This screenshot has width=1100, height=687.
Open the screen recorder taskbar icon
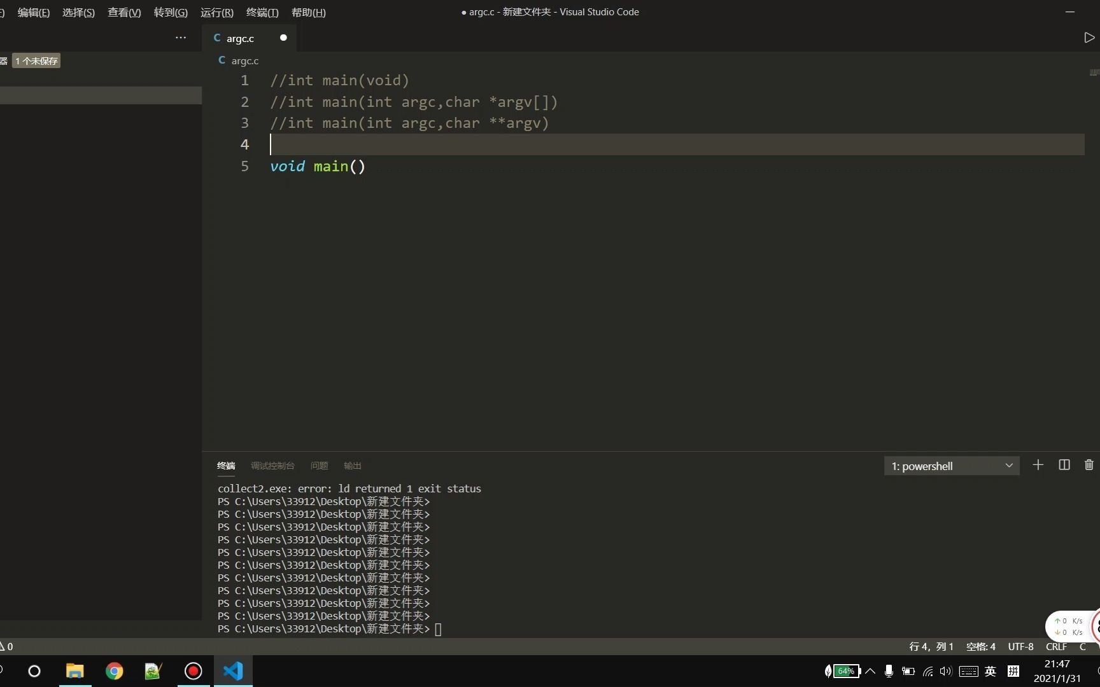coord(193,671)
